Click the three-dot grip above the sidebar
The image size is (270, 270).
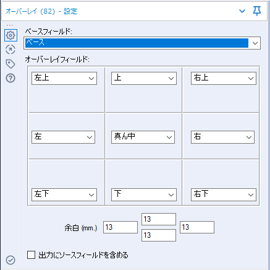click(x=10, y=25)
